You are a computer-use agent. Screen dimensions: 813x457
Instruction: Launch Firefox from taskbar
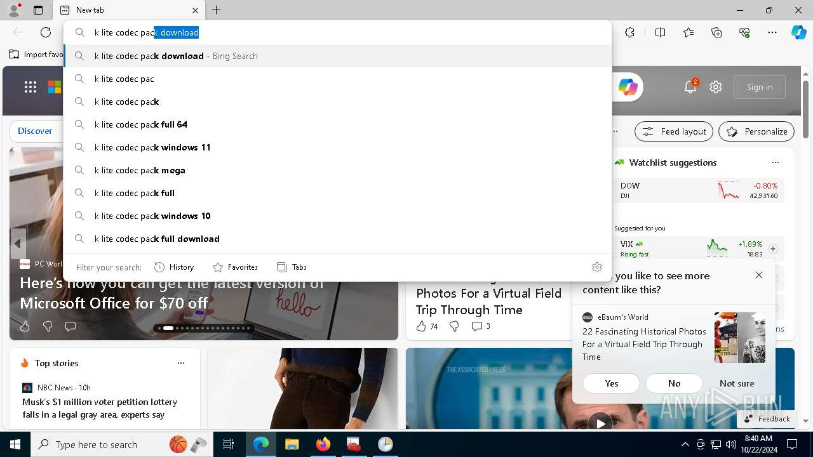pyautogui.click(x=323, y=444)
